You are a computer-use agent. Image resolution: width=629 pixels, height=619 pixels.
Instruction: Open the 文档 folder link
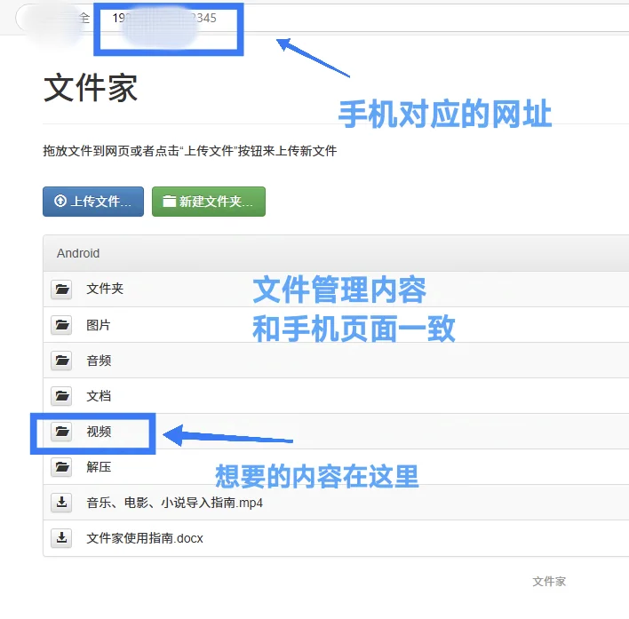pos(99,396)
